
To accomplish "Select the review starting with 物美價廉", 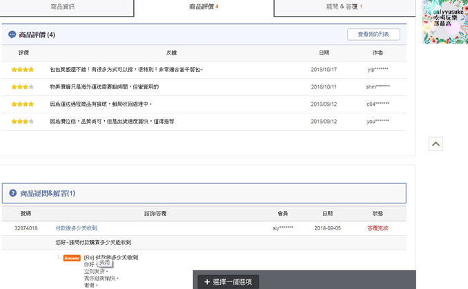I will coord(104,87).
